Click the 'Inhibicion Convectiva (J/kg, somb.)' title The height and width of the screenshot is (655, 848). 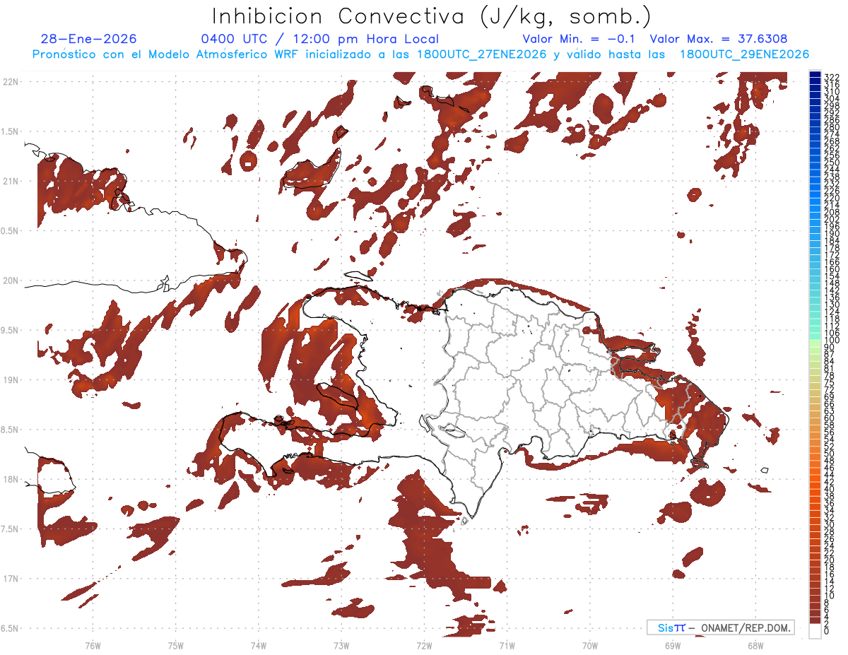point(431,16)
